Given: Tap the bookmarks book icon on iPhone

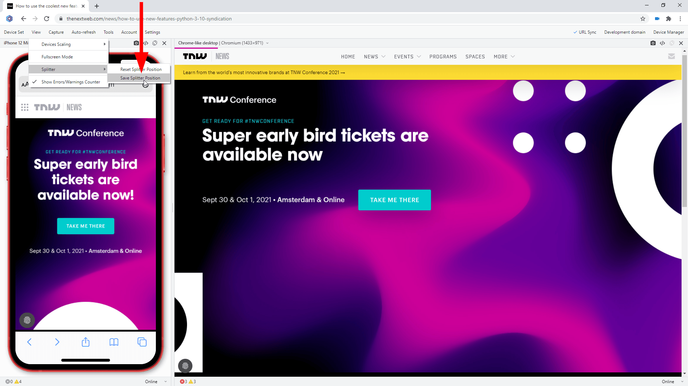Looking at the screenshot, I should pos(114,342).
